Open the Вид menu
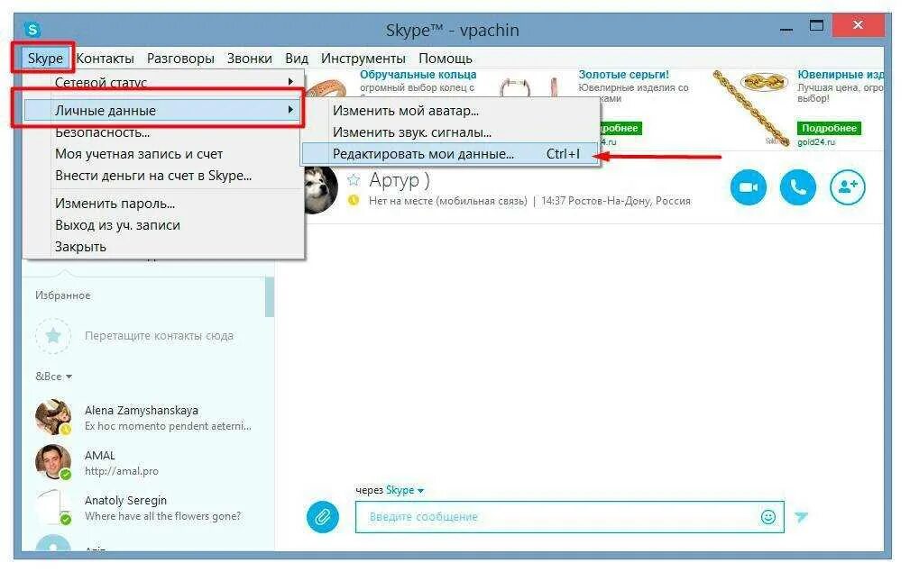Image resolution: width=919 pixels, height=572 pixels. pos(297,59)
